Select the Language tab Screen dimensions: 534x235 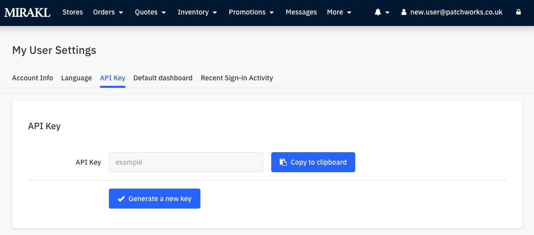pos(76,78)
